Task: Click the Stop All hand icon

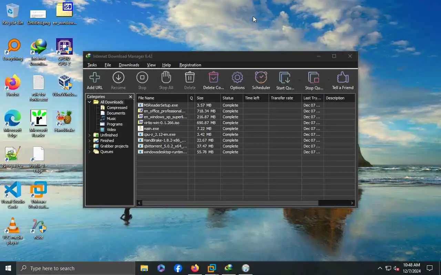Action: [166, 78]
